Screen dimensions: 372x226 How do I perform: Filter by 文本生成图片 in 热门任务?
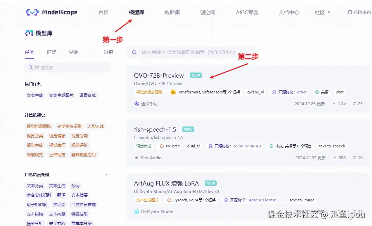pos(61,95)
